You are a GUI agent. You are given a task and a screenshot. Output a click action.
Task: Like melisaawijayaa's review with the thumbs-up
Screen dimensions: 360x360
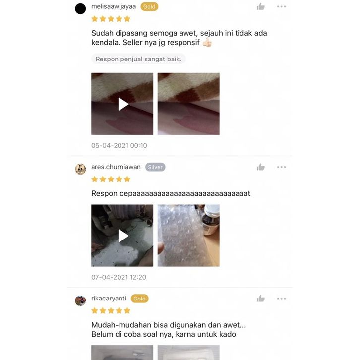(x=261, y=6)
